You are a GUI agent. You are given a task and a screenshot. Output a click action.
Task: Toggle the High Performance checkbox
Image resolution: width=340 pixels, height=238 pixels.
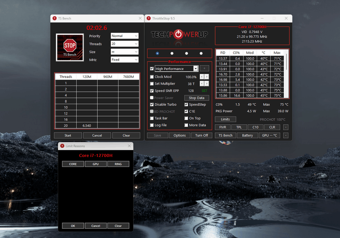click(152, 69)
